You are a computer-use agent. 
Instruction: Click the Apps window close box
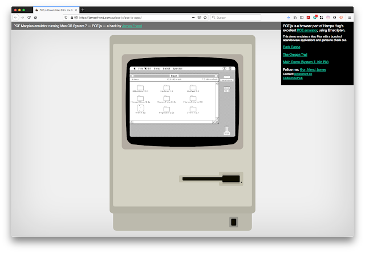(132, 76)
